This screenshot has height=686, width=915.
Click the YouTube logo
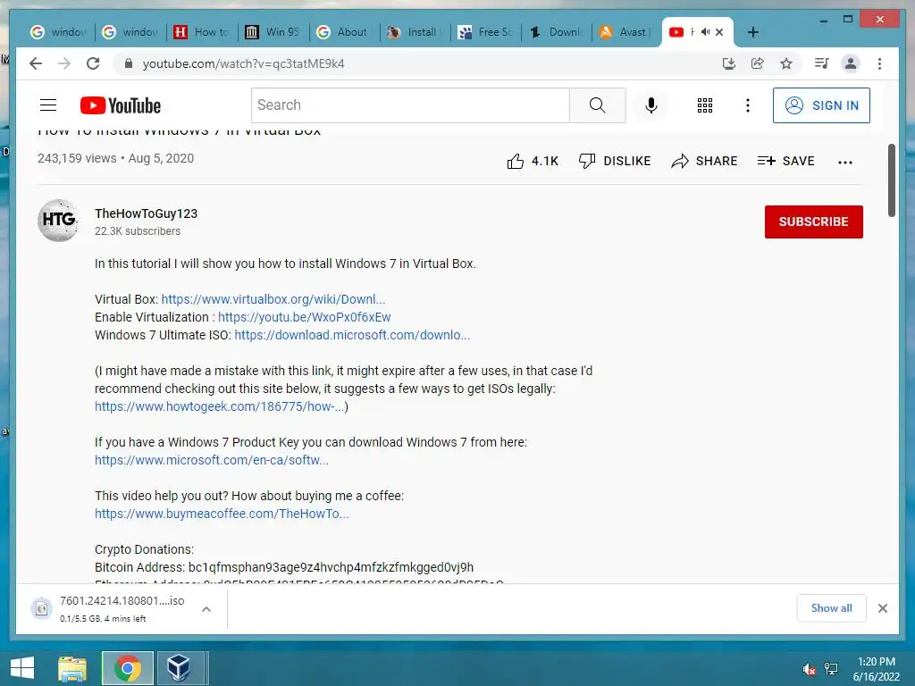(x=121, y=105)
